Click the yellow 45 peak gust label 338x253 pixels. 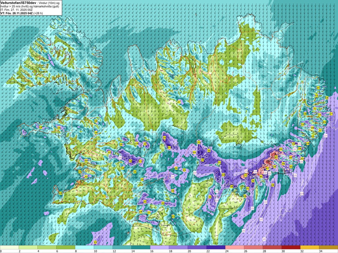click(276, 157)
